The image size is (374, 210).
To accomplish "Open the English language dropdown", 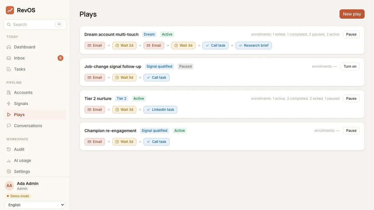I will [35, 205].
